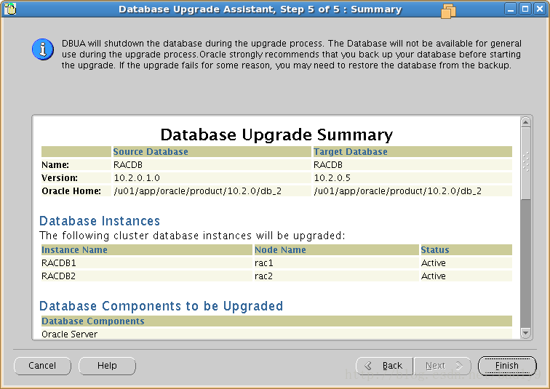550x389 pixels.
Task: Click the Database Components table header
Action: point(276,321)
